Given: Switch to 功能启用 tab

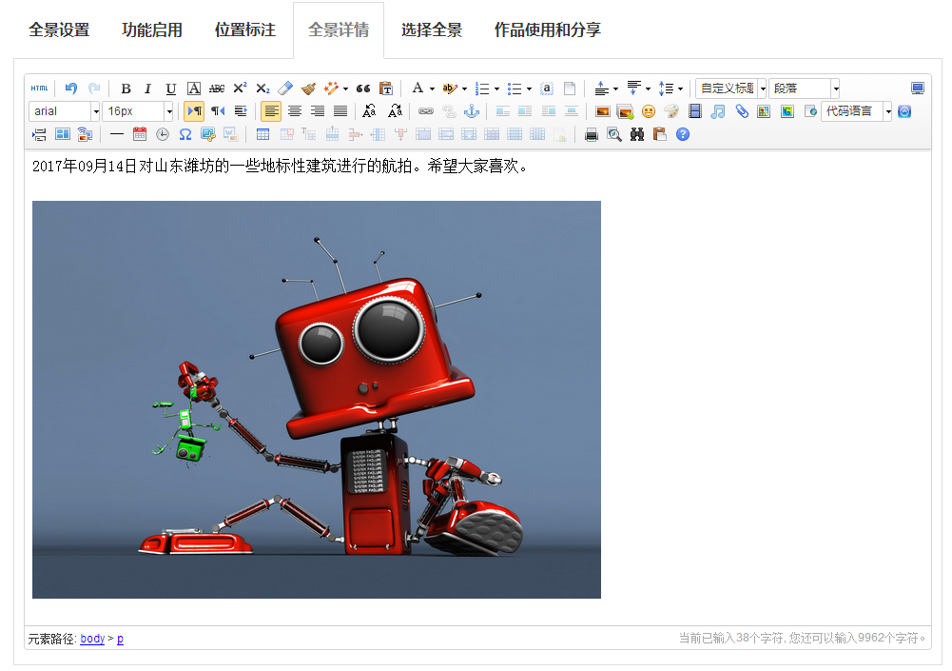Looking at the screenshot, I should [x=152, y=30].
